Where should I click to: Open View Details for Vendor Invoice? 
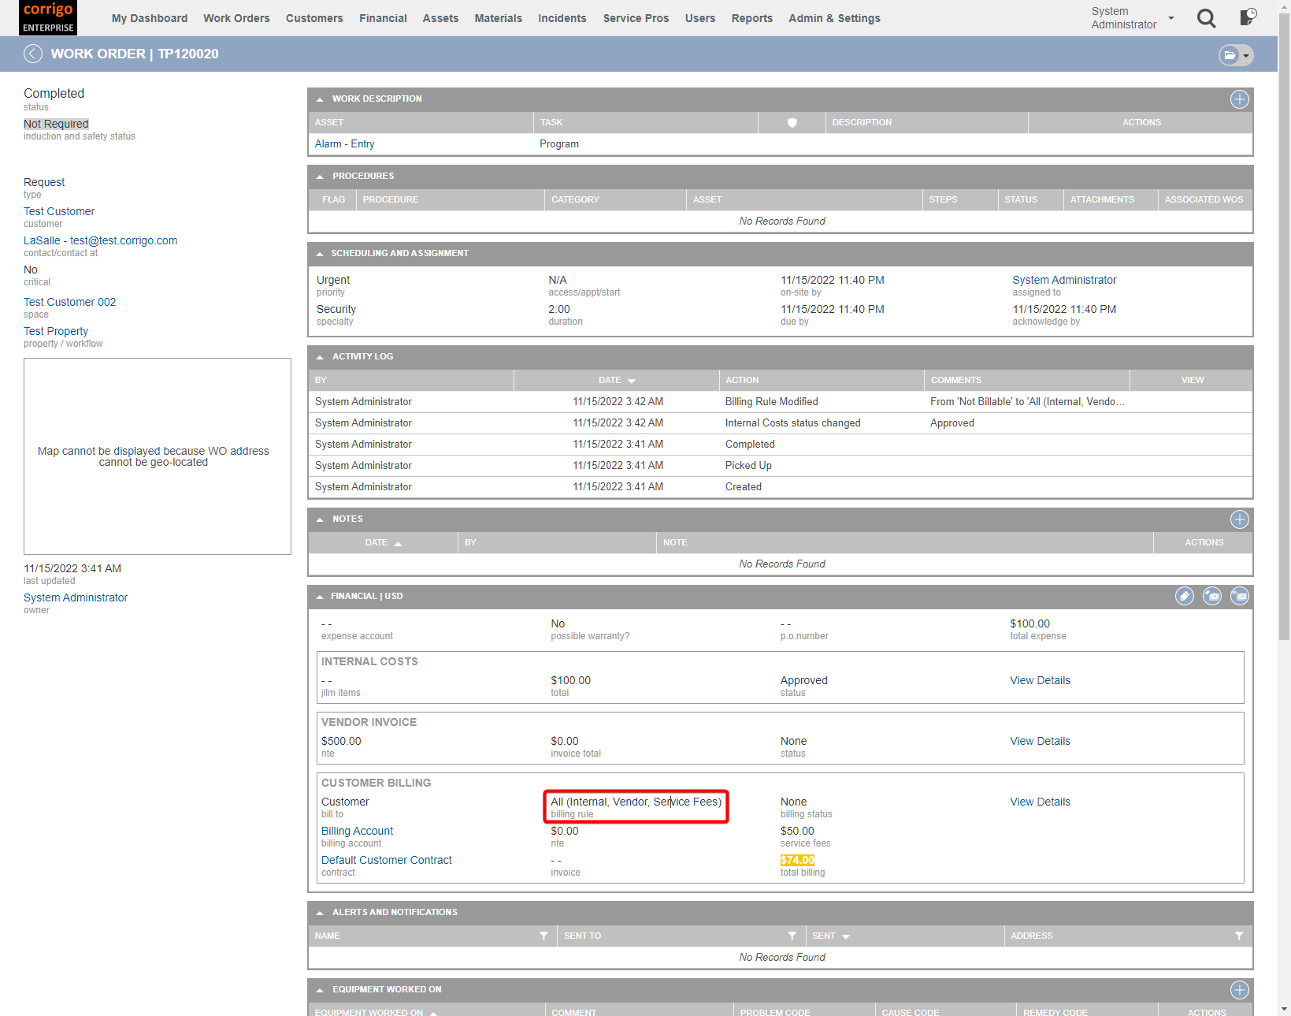(1040, 741)
